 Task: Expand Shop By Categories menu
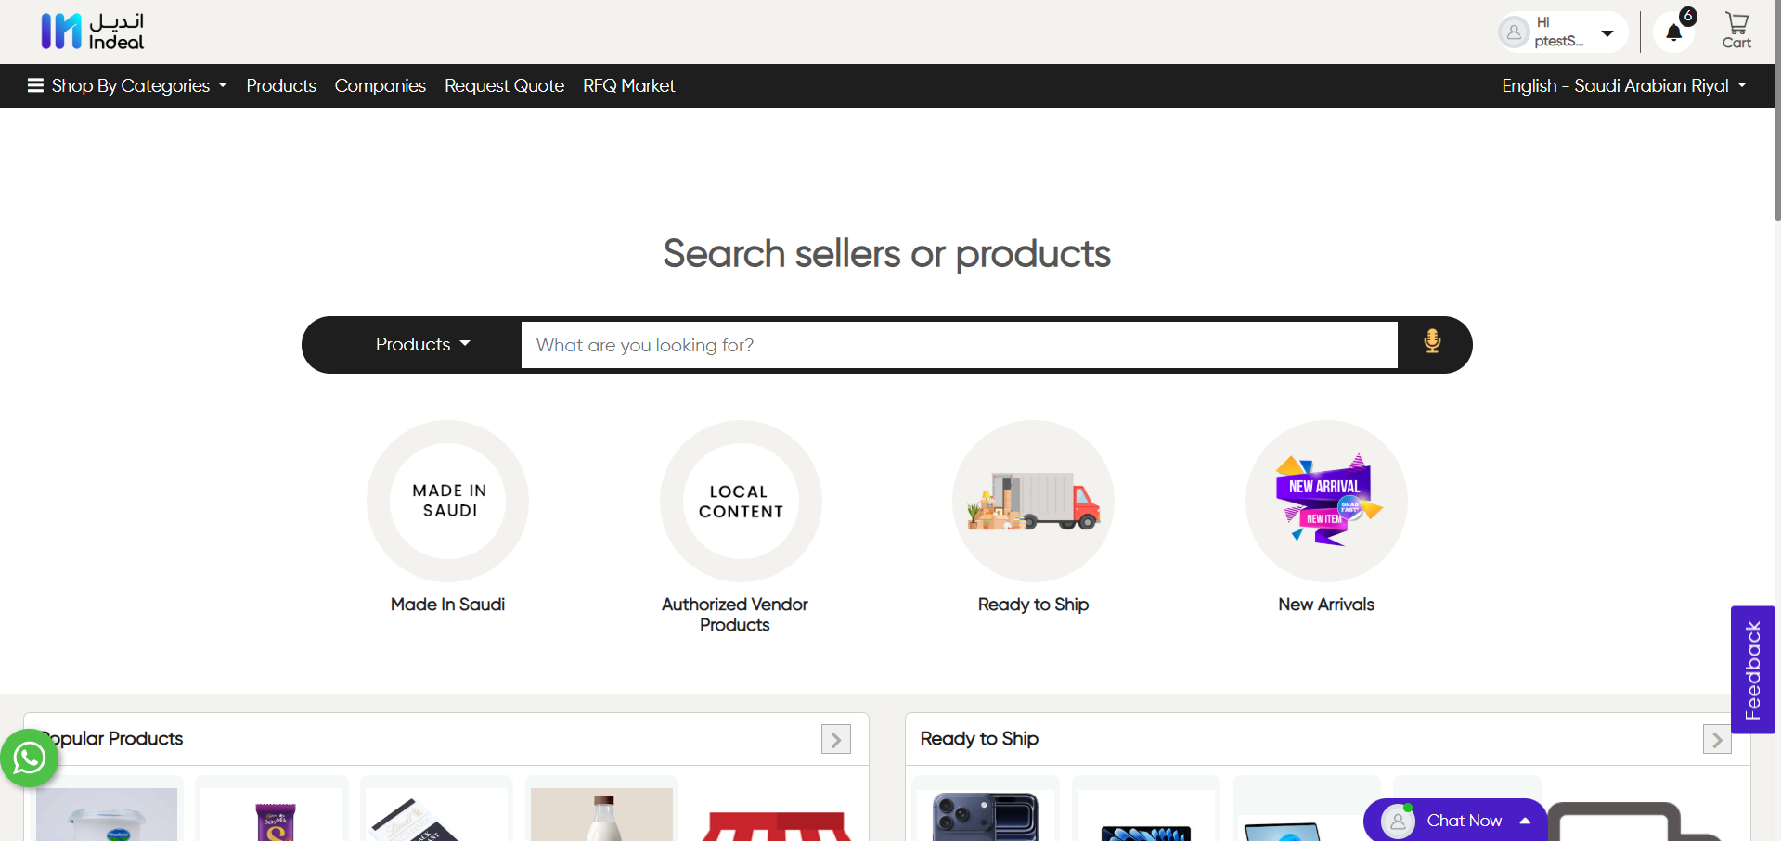pyautogui.click(x=128, y=86)
